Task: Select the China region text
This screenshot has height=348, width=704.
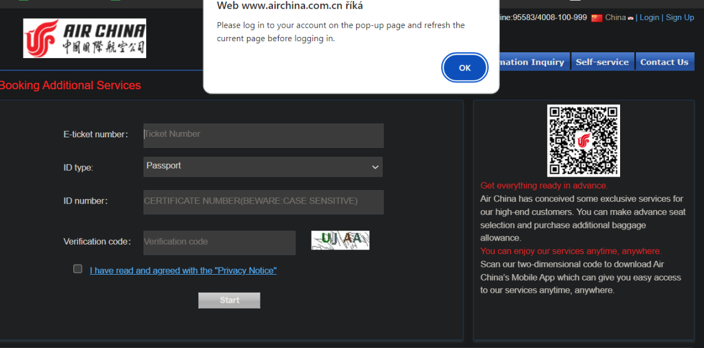Action: point(615,18)
